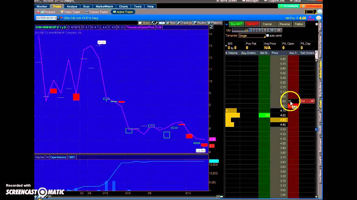The width and height of the screenshot is (357, 200).
Task: Open Support/Chat
Action: pyautogui.click(x=274, y=1)
